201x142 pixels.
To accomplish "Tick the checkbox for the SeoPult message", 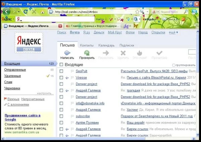I will (x=61, y=71).
